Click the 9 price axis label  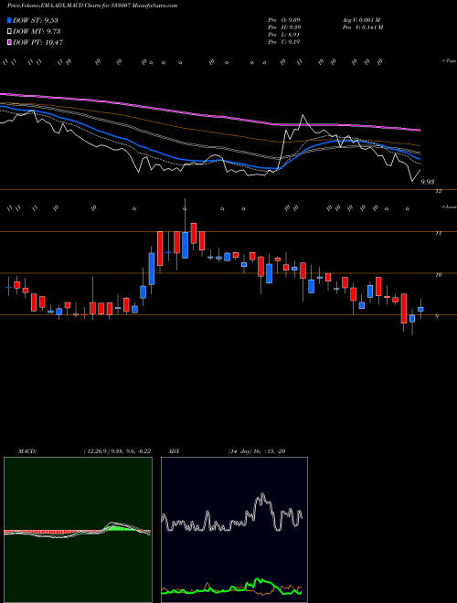coord(437,316)
